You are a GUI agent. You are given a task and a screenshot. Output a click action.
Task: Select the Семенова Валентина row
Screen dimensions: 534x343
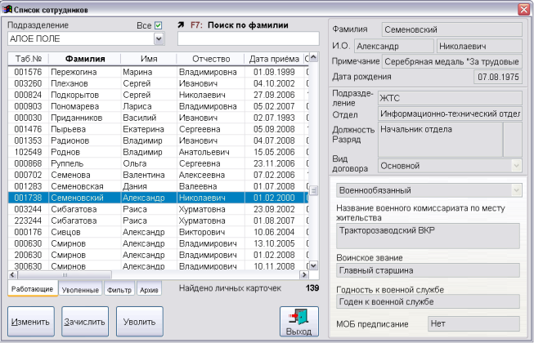pyautogui.click(x=159, y=175)
